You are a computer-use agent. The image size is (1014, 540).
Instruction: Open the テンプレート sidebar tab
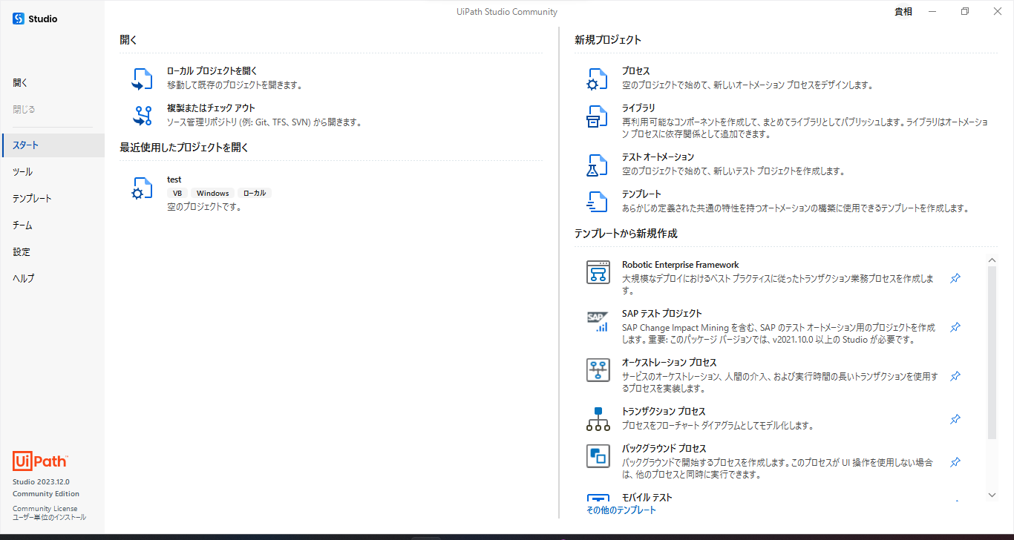pyautogui.click(x=52, y=199)
